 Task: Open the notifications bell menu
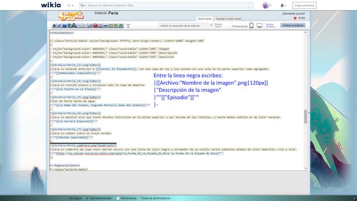pos(283,5)
